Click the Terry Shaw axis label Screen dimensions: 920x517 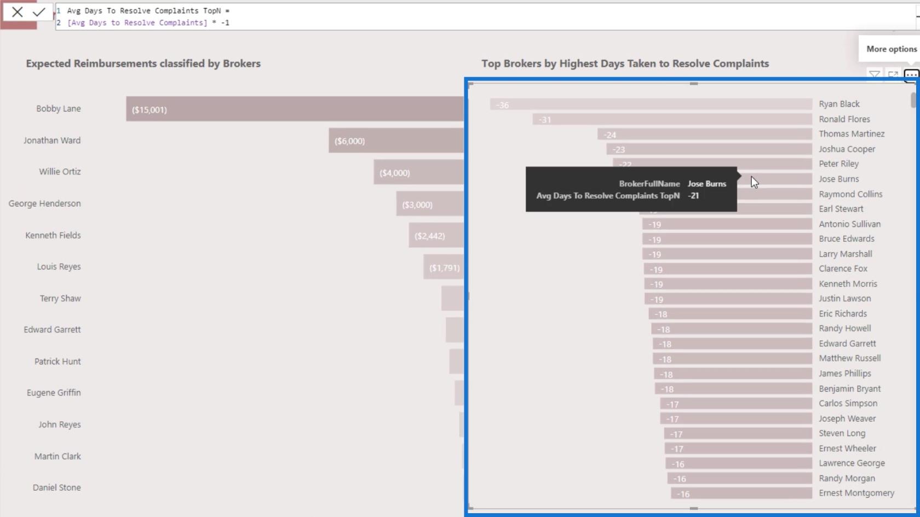click(60, 299)
